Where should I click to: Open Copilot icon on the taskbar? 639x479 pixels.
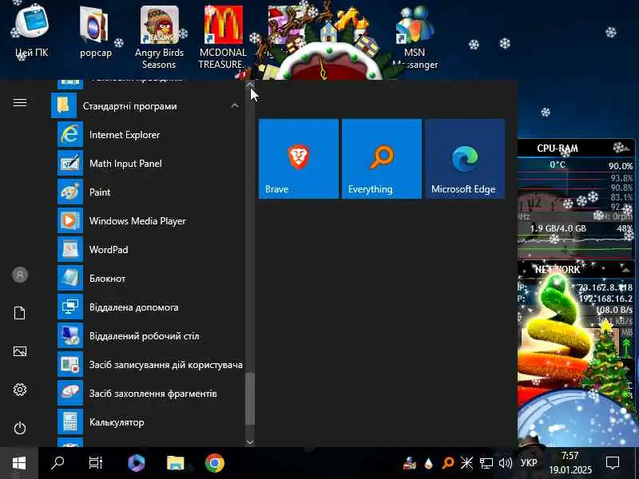pyautogui.click(x=136, y=463)
